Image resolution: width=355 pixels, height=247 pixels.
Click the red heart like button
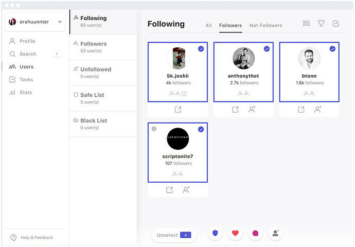click(235, 233)
